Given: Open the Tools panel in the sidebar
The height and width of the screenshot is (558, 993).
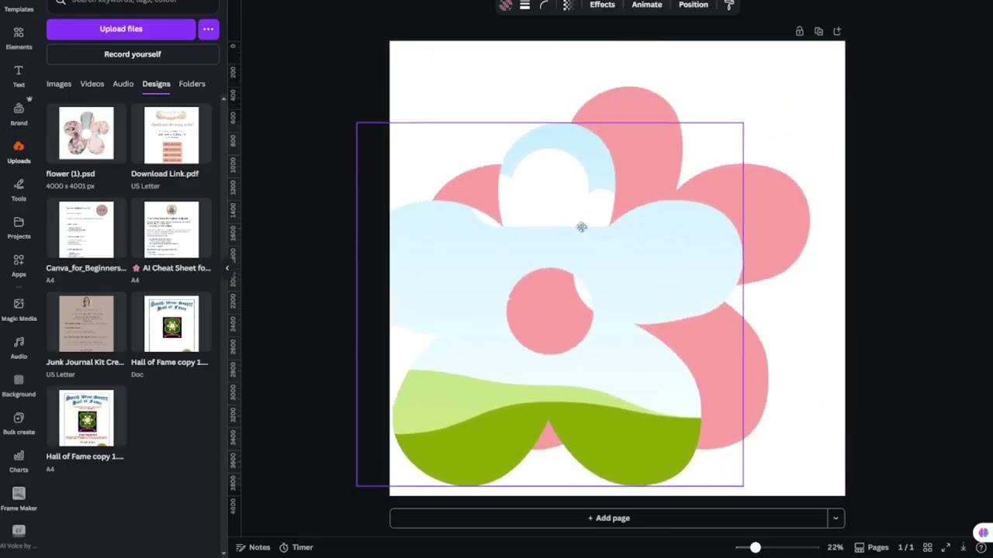Looking at the screenshot, I should (x=19, y=189).
